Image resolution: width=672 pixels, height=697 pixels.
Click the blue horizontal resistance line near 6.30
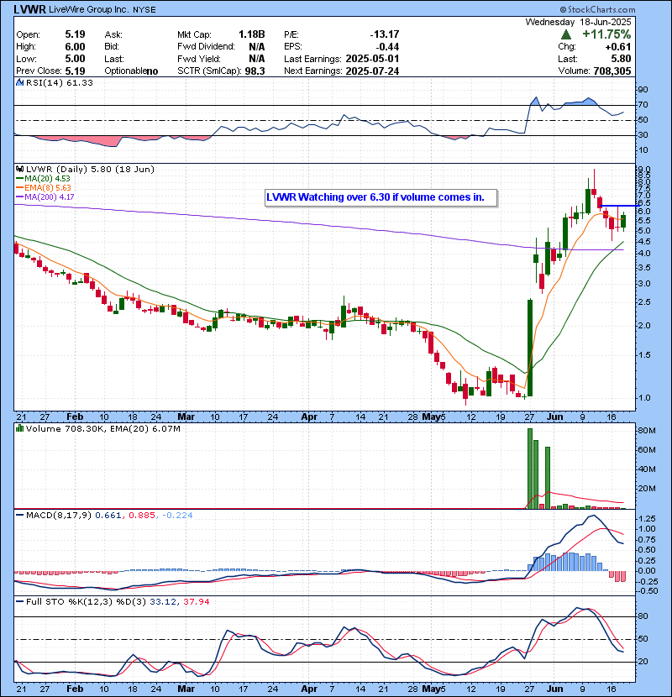620,206
